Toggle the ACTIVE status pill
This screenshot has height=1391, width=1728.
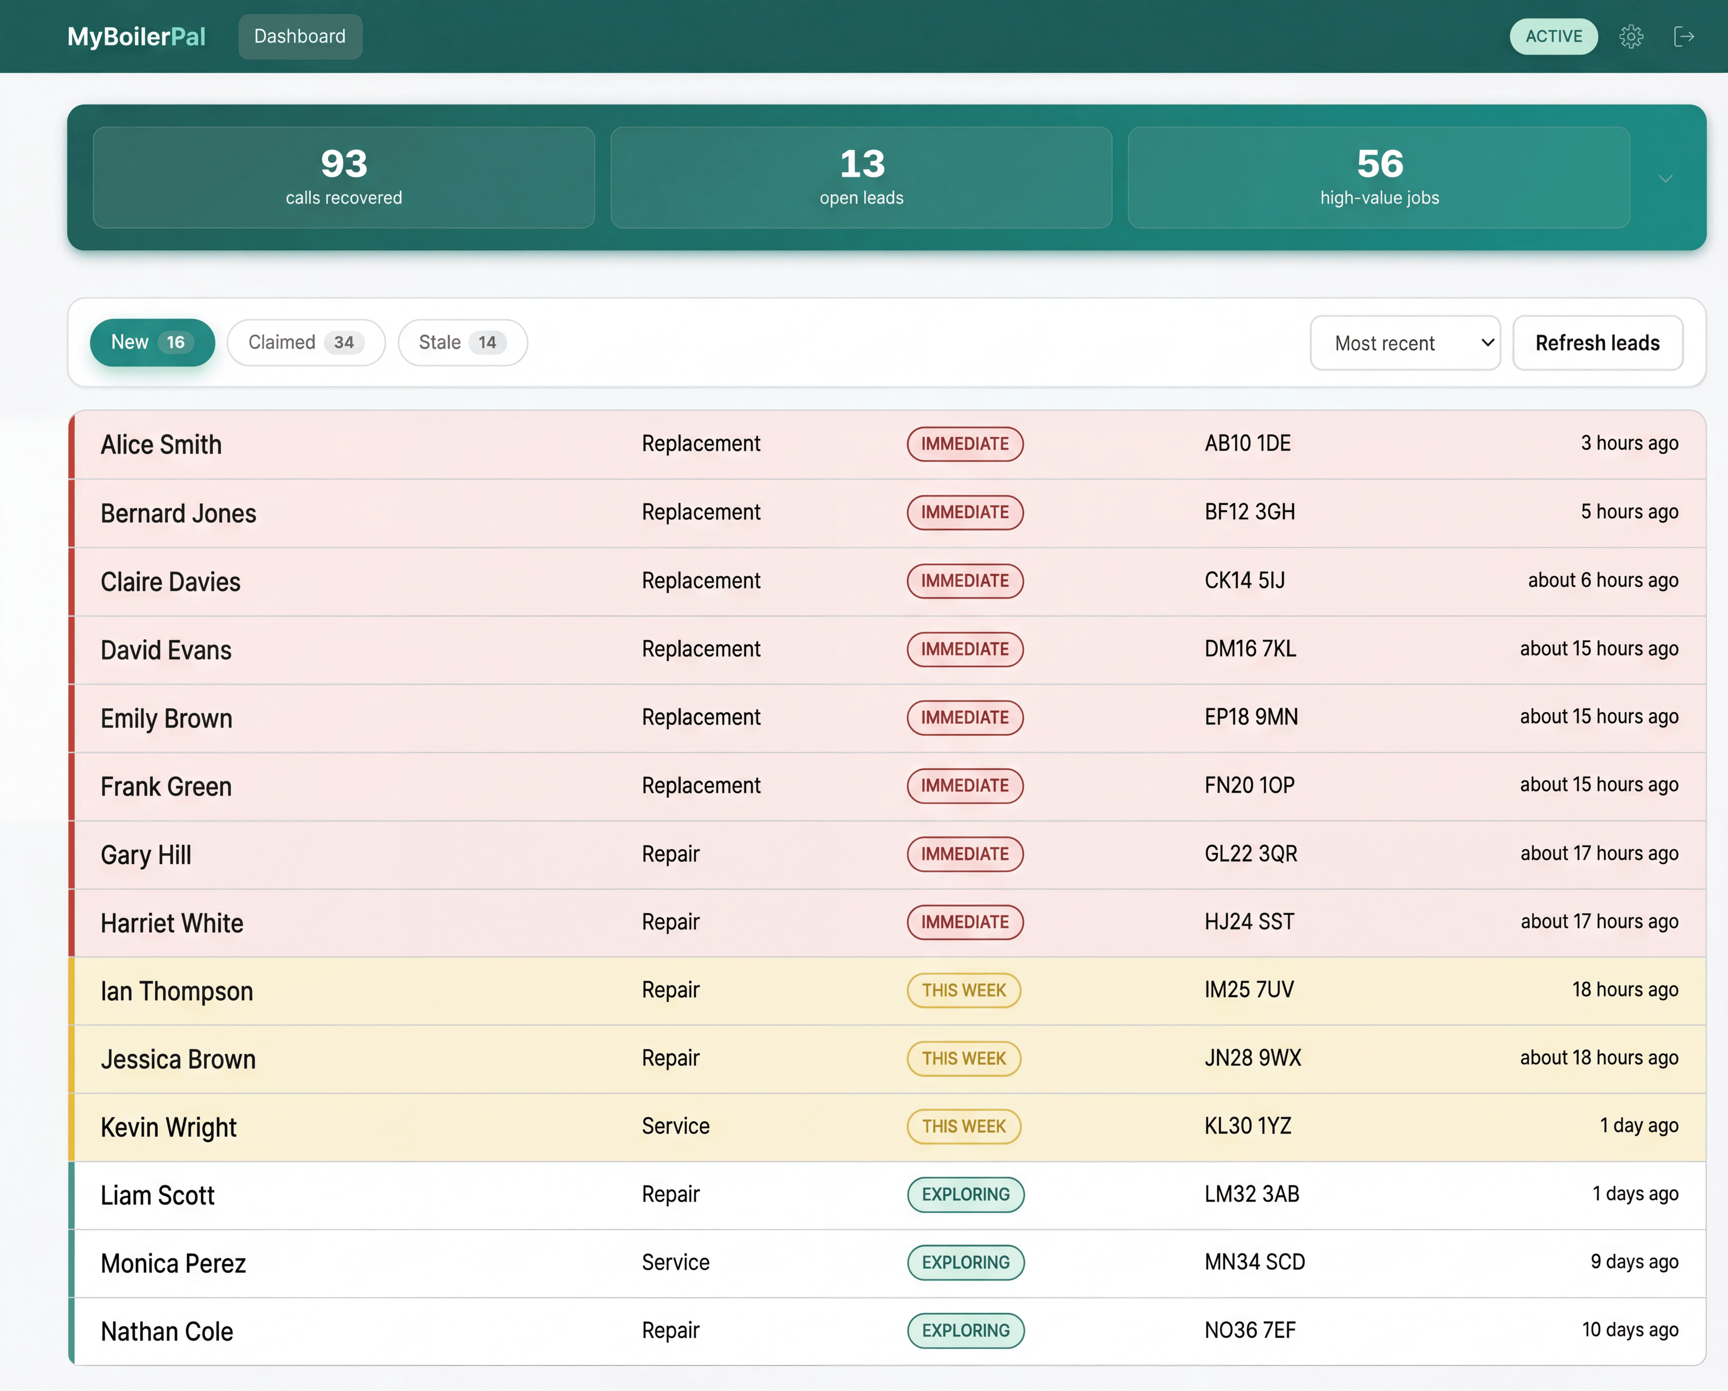[1553, 36]
